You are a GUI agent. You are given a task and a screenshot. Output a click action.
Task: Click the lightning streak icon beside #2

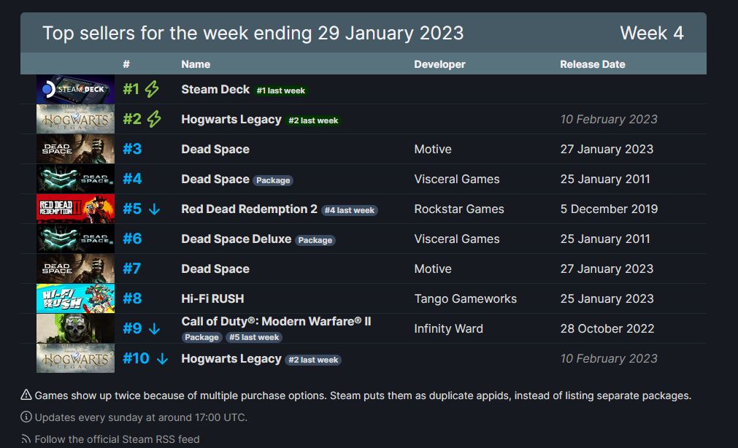pos(154,120)
